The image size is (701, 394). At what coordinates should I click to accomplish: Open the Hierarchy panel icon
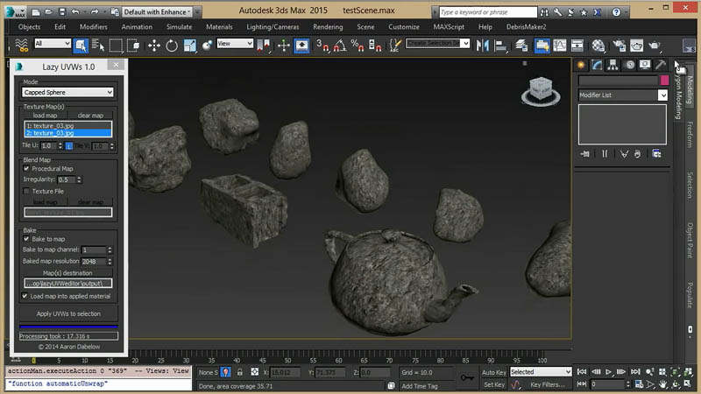coord(613,65)
